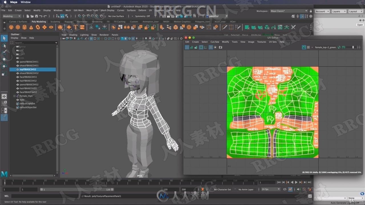
Task: Create a polygon plane from the shelf
Action: [x=44, y=27]
